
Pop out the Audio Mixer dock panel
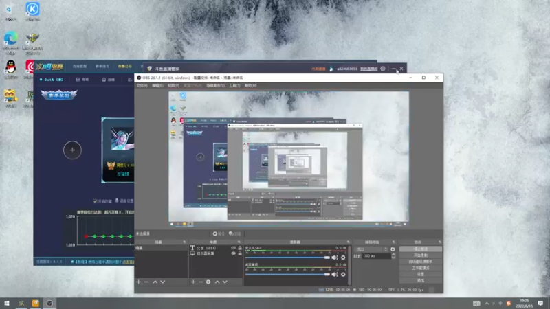coord(349,242)
